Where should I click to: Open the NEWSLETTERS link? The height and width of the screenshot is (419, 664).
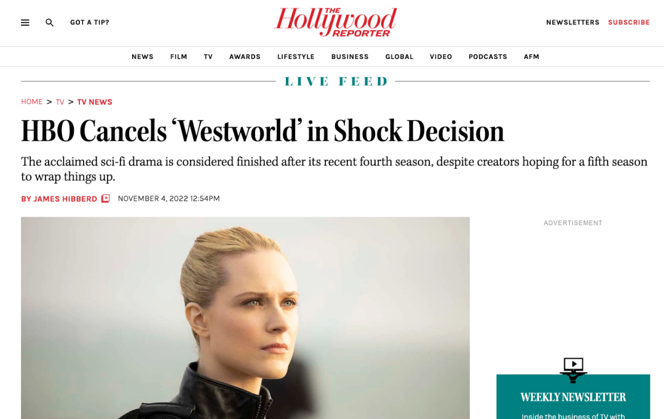[572, 22]
